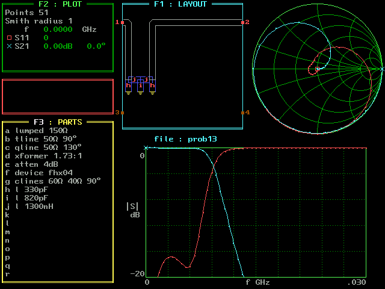Click the cyan cross marker at plot top-left
This screenshot has height=289, width=385.
[x=146, y=148]
